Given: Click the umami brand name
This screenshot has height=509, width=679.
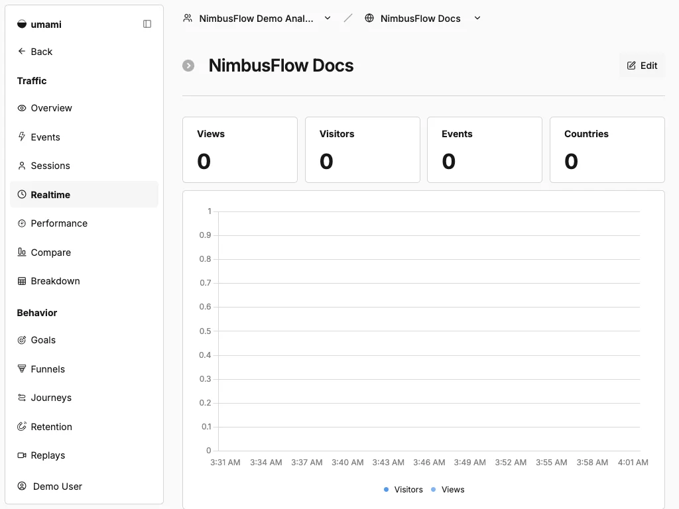Looking at the screenshot, I should pos(46,25).
